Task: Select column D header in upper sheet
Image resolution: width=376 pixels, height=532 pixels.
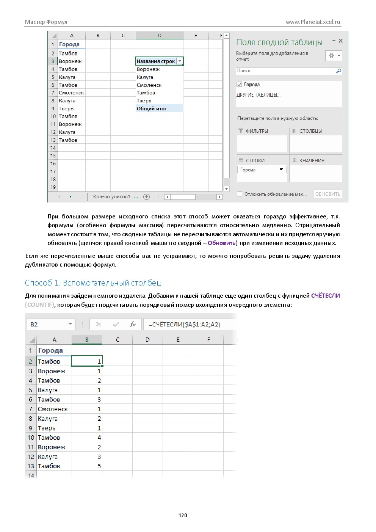Action: 160,36
